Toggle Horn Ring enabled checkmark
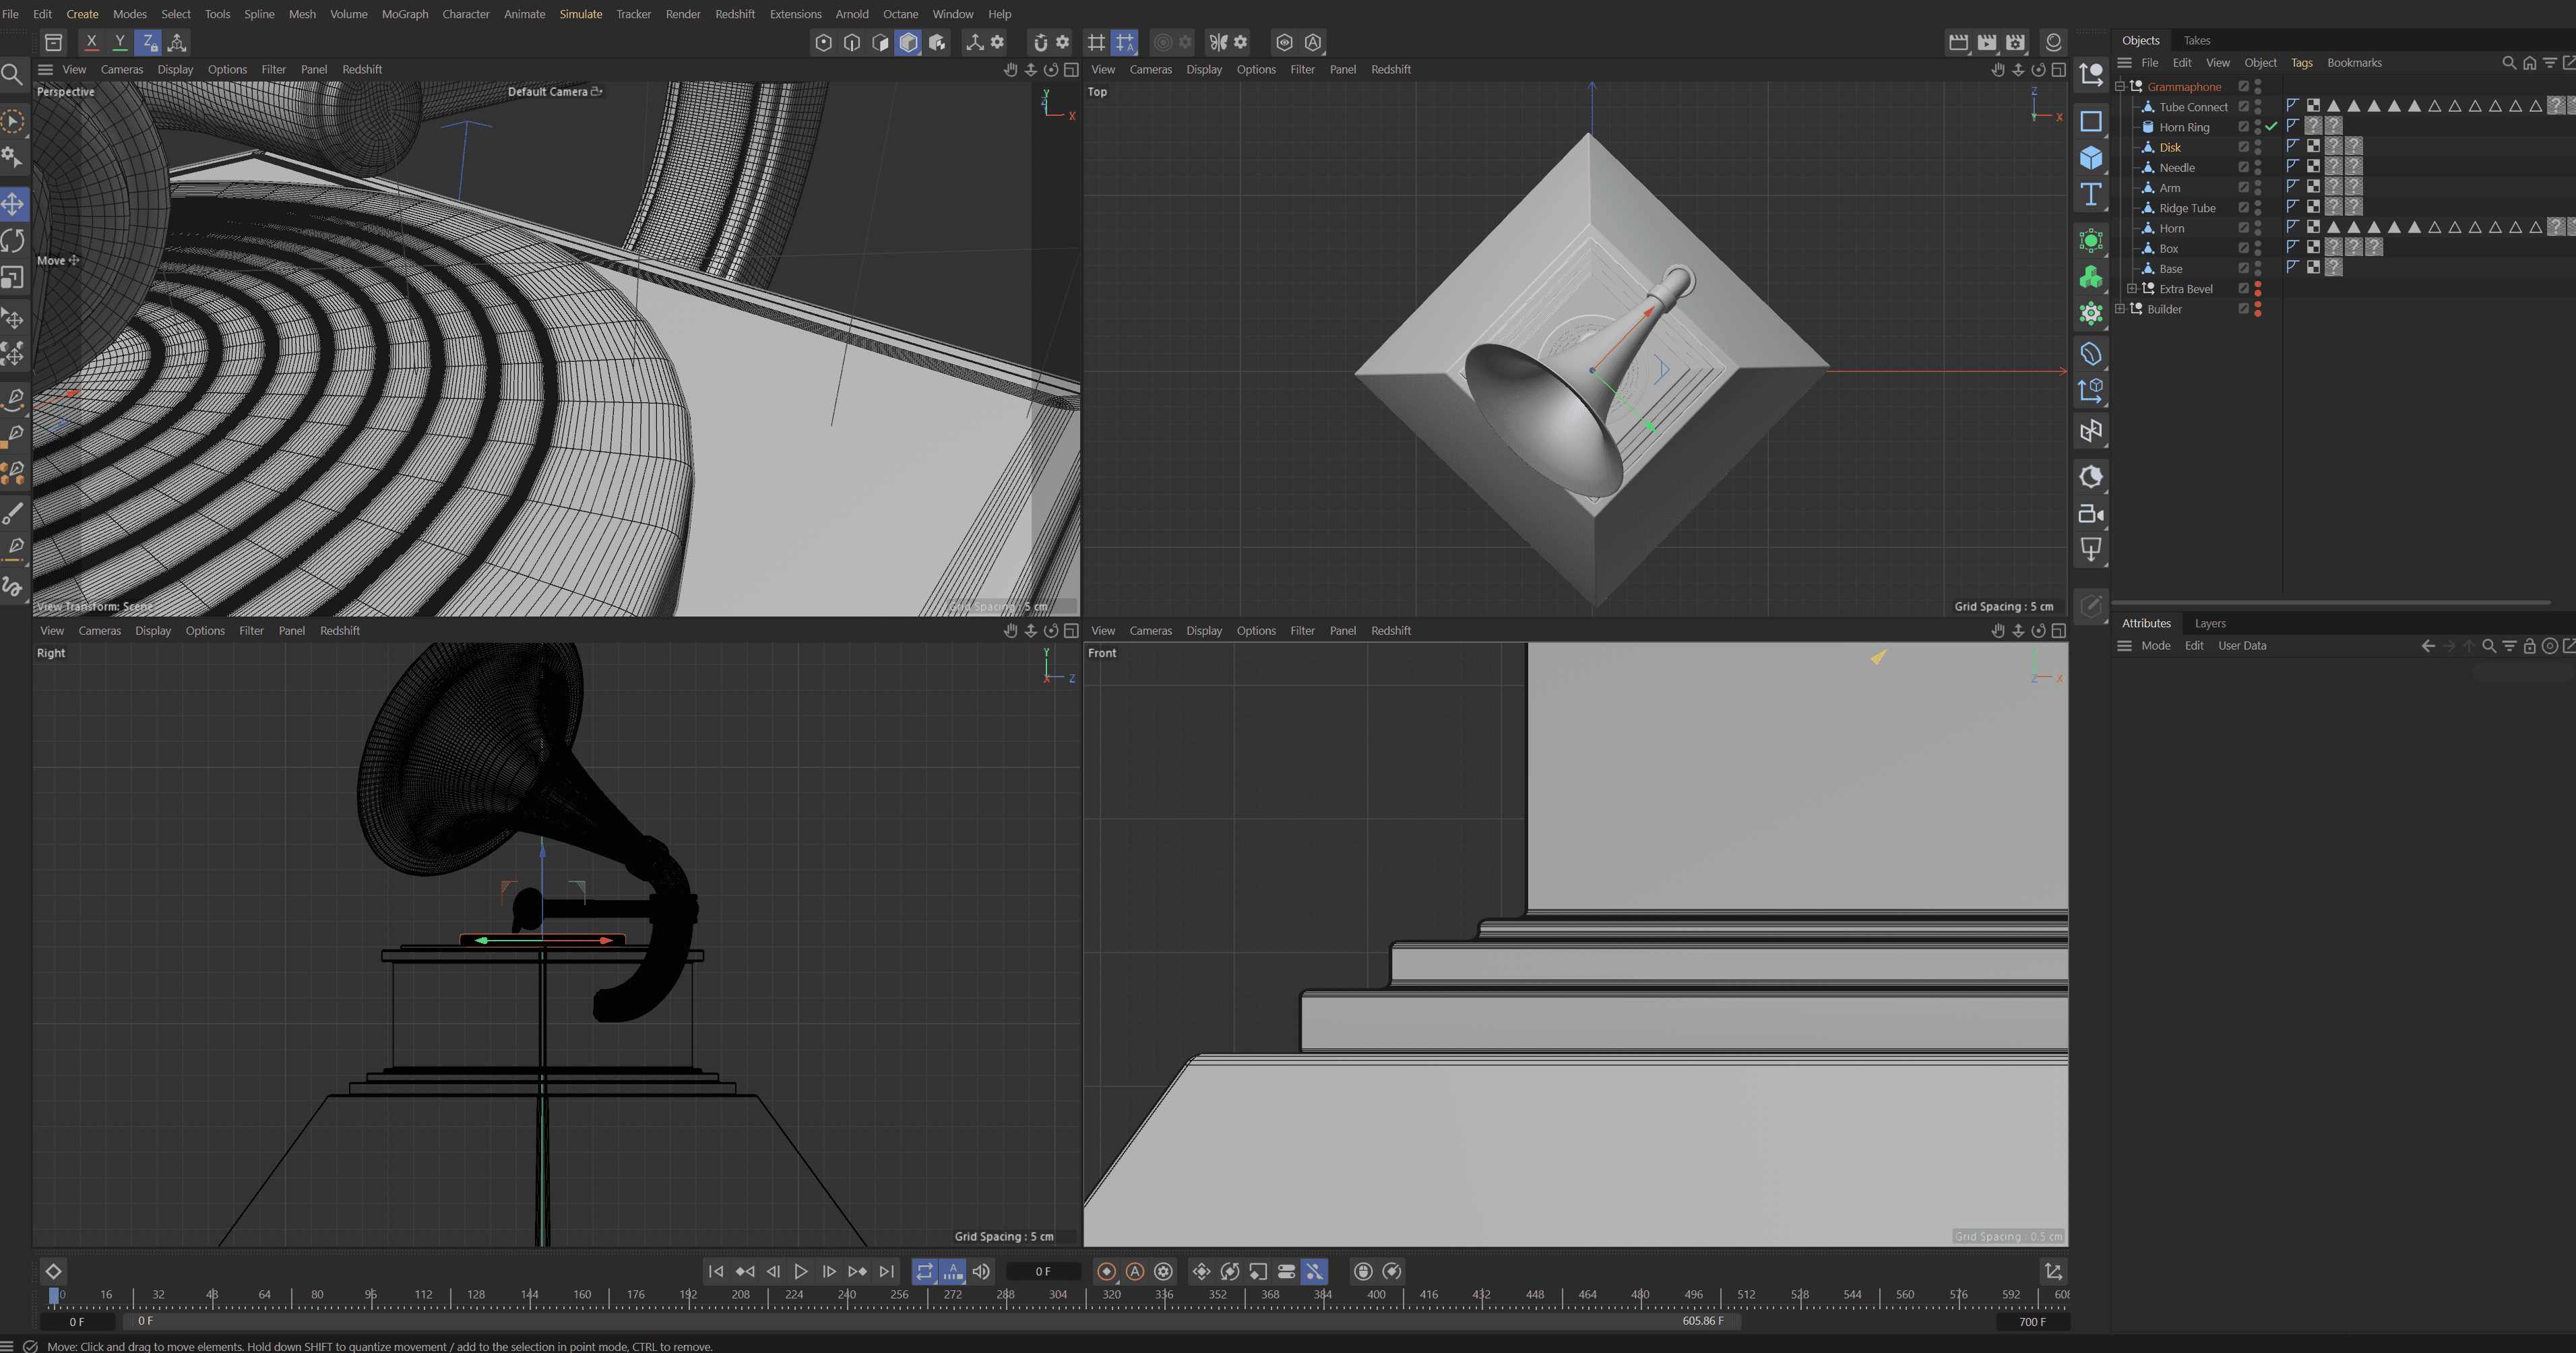 pyautogui.click(x=2271, y=127)
